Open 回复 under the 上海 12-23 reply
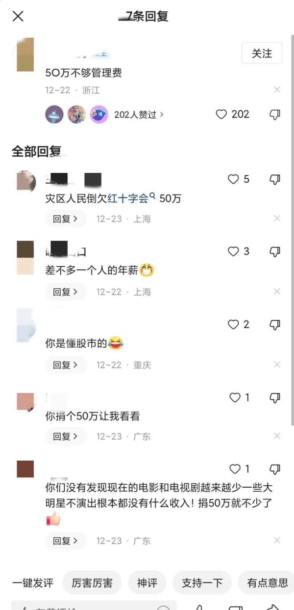This screenshot has width=294, height=610. tap(66, 219)
